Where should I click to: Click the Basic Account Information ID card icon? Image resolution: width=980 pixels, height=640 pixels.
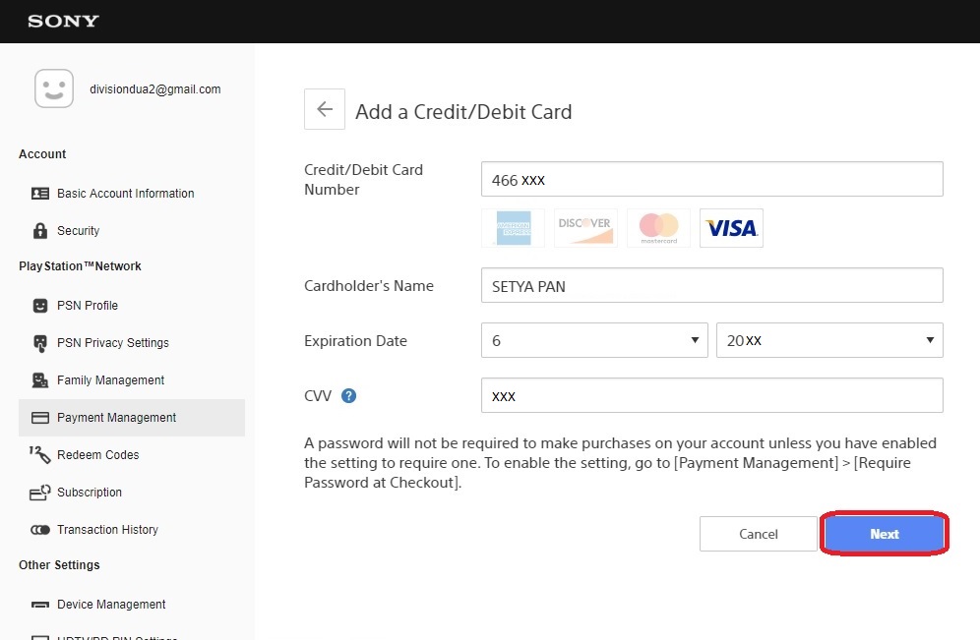[x=40, y=194]
